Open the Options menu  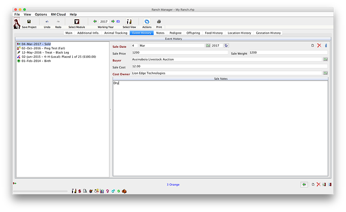pos(41,14)
